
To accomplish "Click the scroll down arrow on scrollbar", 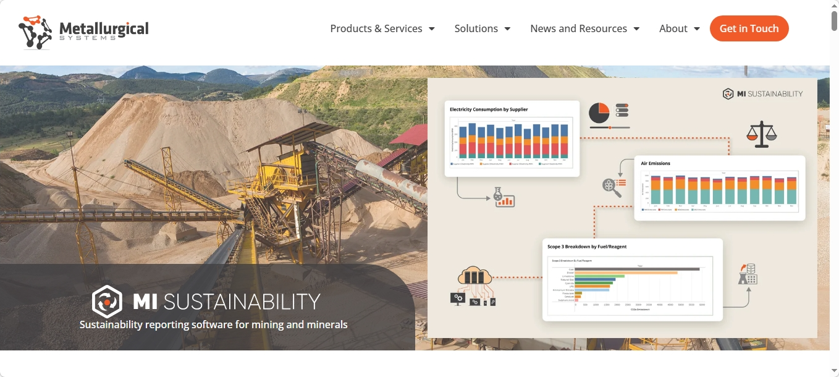I will (834, 371).
